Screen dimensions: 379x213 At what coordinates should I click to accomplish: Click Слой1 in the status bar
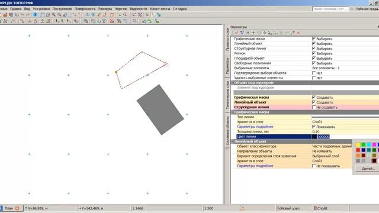pyautogui.click(x=322, y=208)
